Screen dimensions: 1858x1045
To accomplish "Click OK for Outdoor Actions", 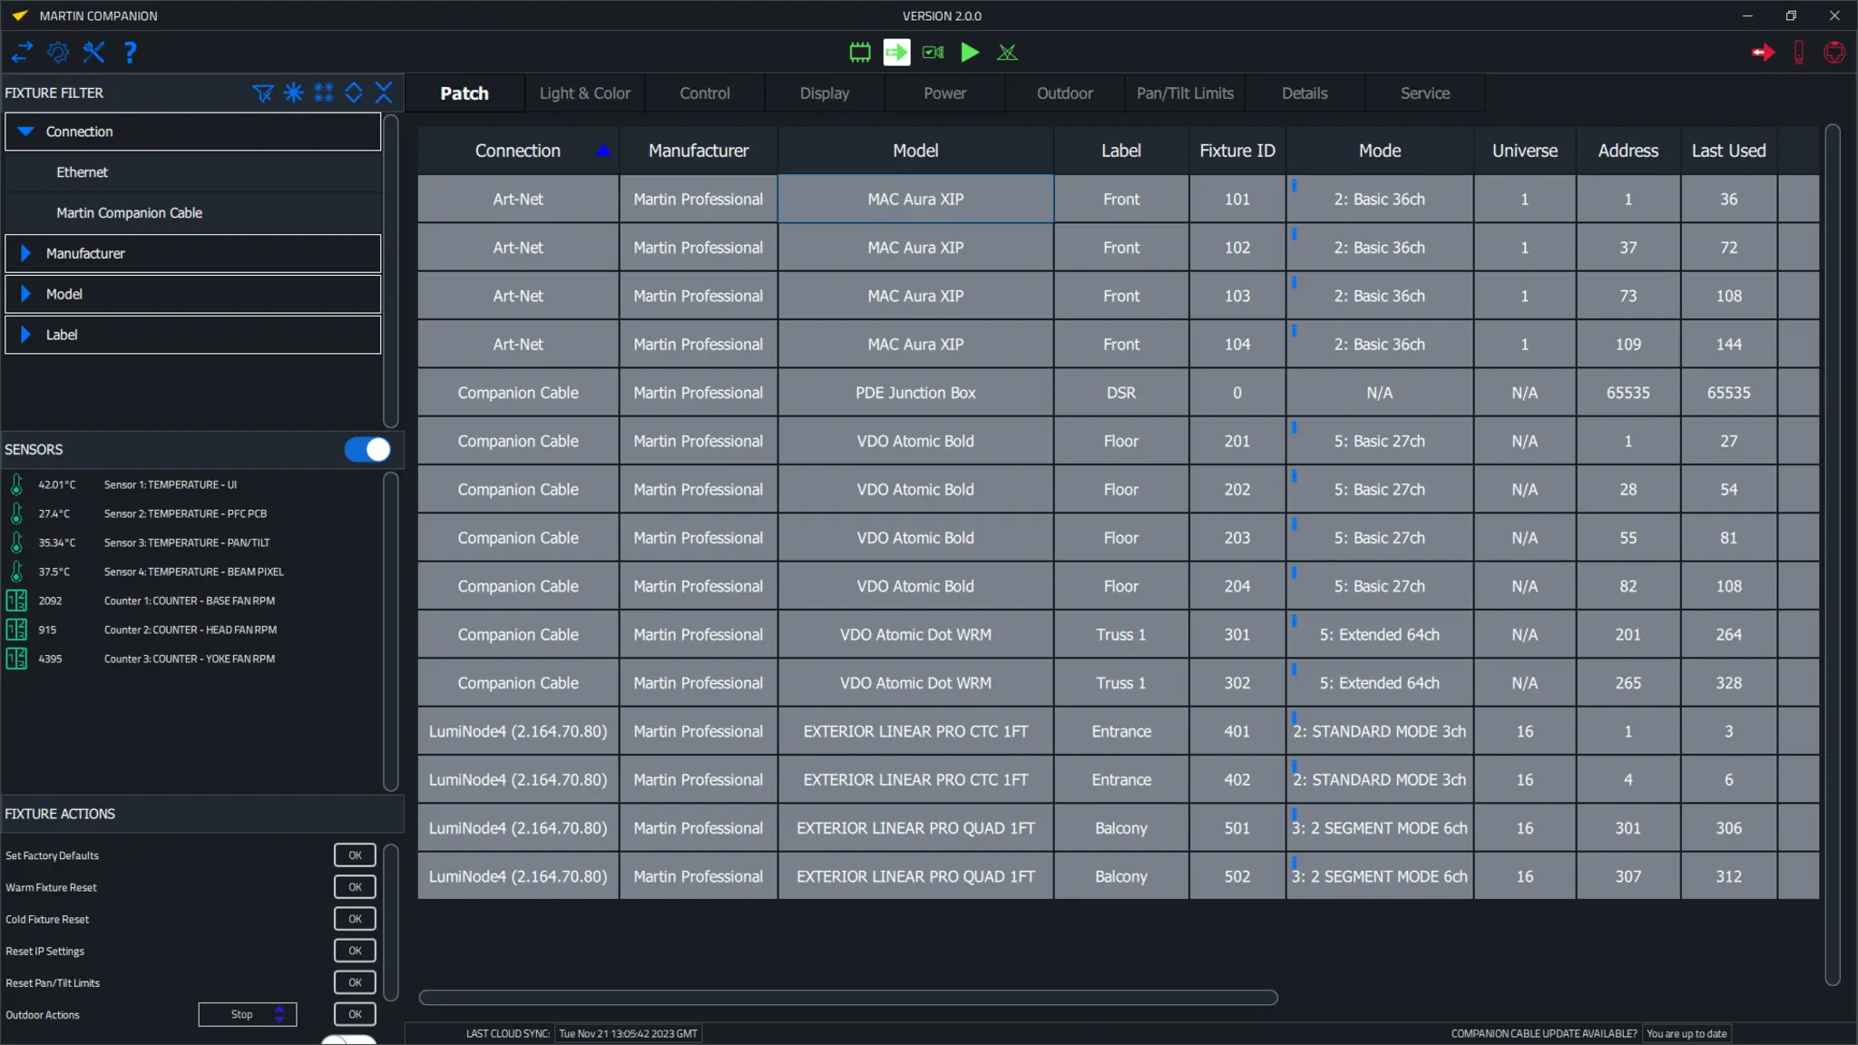I will point(355,1014).
